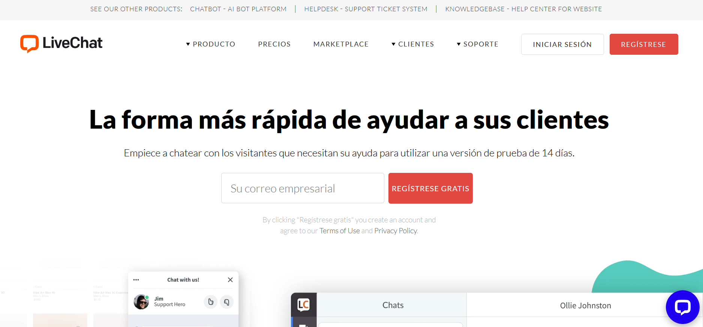The width and height of the screenshot is (703, 327).
Task: Open the Terms of Use link
Action: [339, 231]
